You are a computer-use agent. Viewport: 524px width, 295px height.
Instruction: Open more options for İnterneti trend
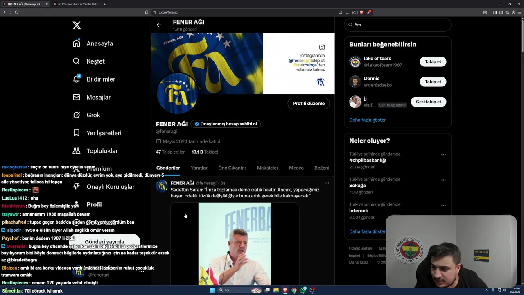pyautogui.click(x=443, y=205)
